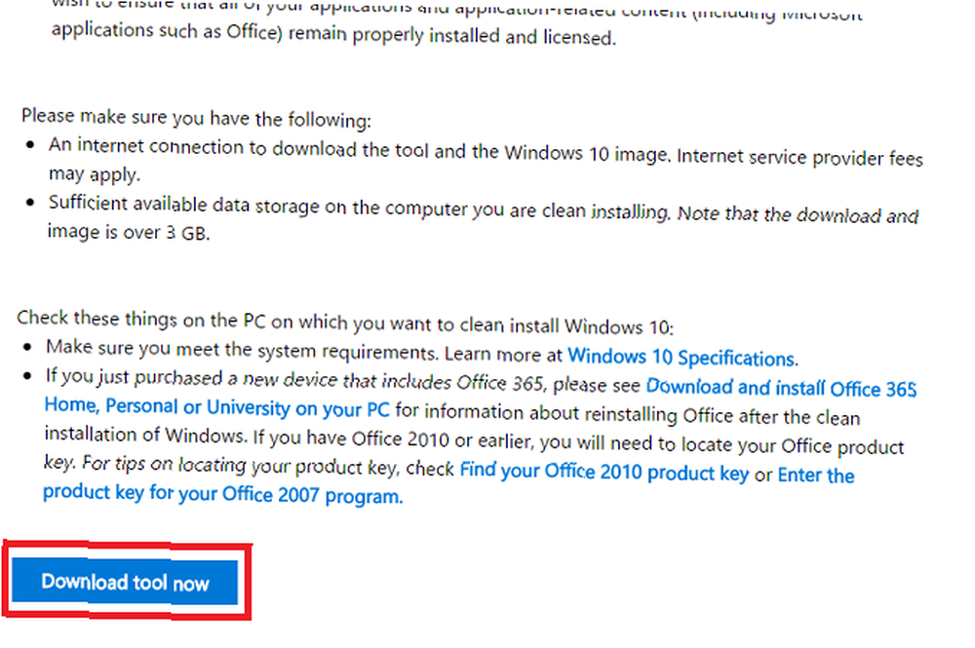
Task: Click 'Home, Personal or University on your PC' link text
Action: (x=217, y=407)
